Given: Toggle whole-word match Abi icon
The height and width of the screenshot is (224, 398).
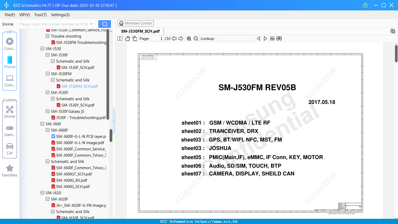Looking at the screenshot, I should (x=272, y=39).
